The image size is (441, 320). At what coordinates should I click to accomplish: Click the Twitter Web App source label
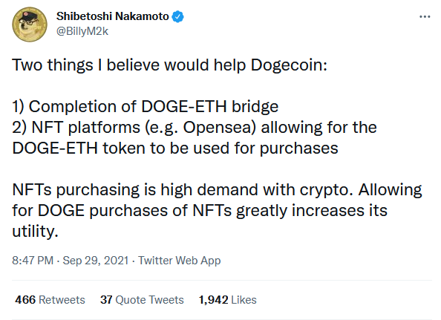point(179,261)
